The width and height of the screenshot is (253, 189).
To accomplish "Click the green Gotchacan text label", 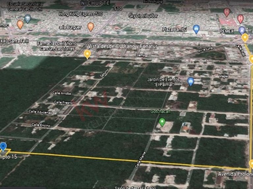I will (160, 111).
